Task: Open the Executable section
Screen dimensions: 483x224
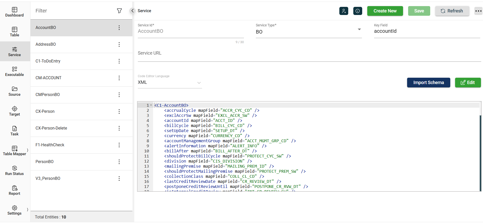Action: coord(14,71)
